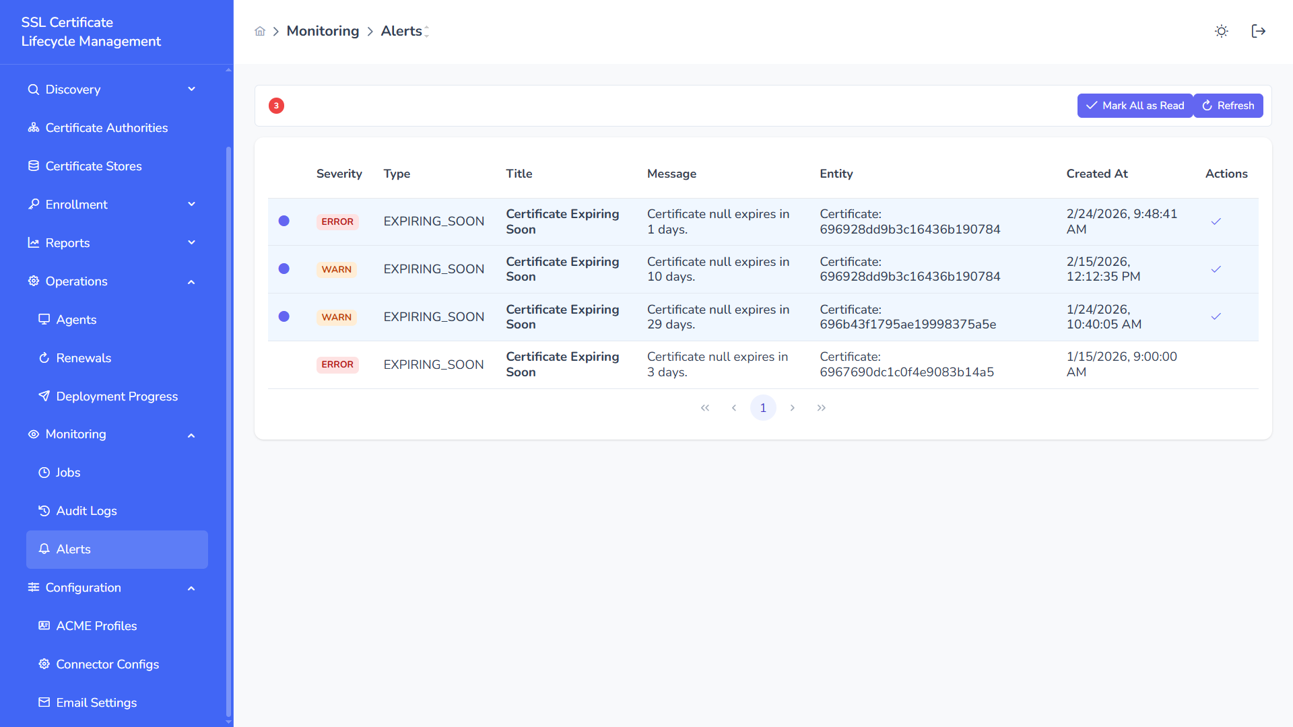The height and width of the screenshot is (727, 1293).
Task: Click the home breadcrumb icon
Action: pyautogui.click(x=260, y=31)
